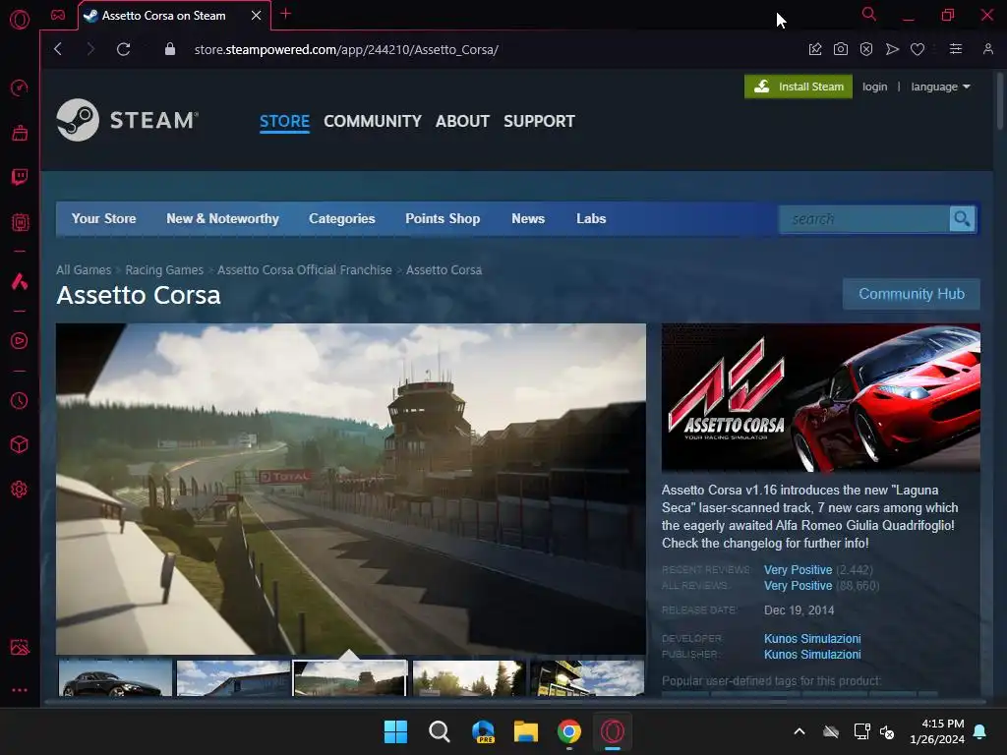Open Settings gear in sidebar
This screenshot has width=1007, height=755.
(x=20, y=490)
